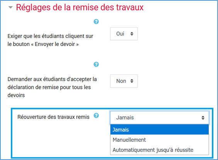
Task: Open help for déclaration de remise setting
Action: pos(96,65)
